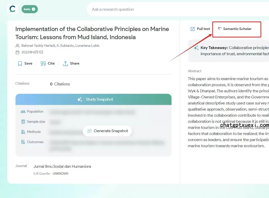The image size is (269, 198).
Task: Open the Share option
Action: (x=75, y=64)
